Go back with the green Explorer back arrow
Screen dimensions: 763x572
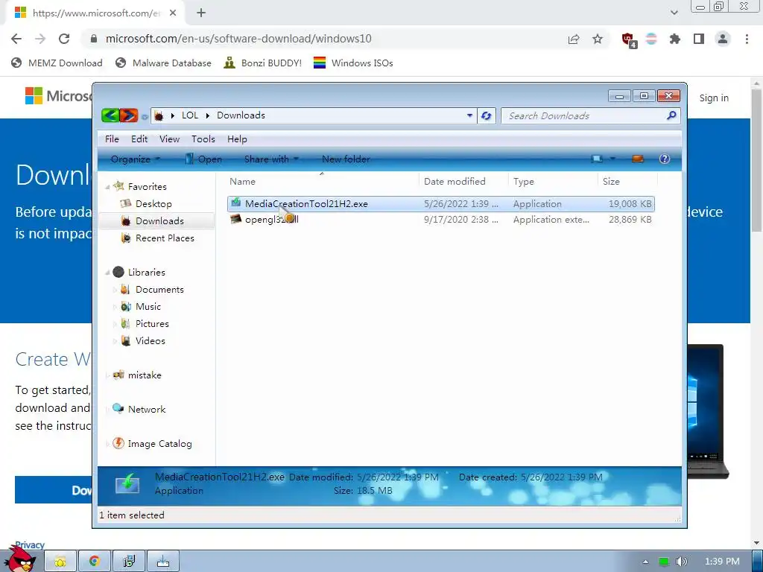[110, 115]
